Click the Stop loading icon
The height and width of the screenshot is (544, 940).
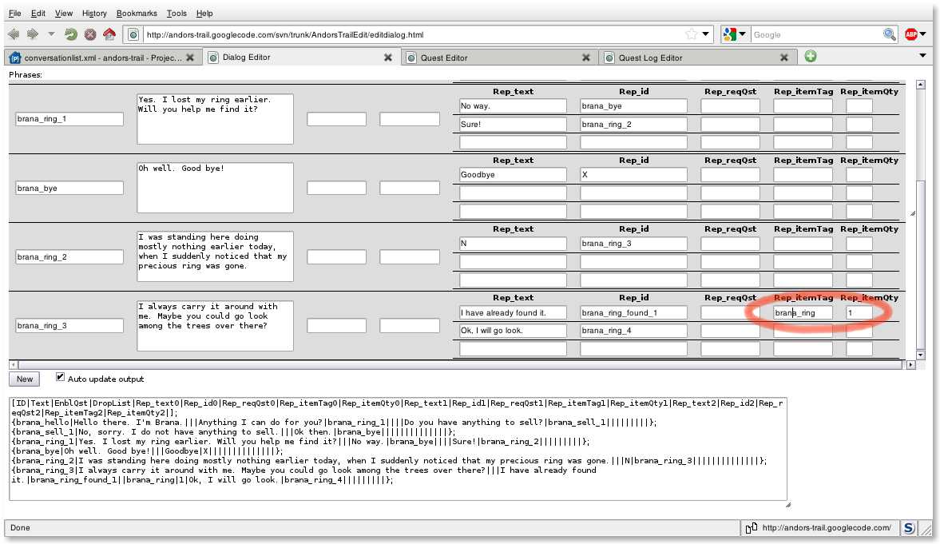pos(90,34)
